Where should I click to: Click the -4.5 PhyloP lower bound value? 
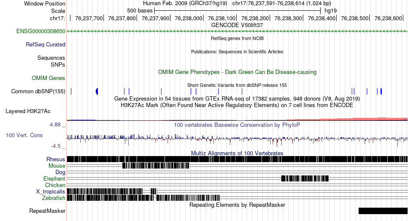(56, 146)
